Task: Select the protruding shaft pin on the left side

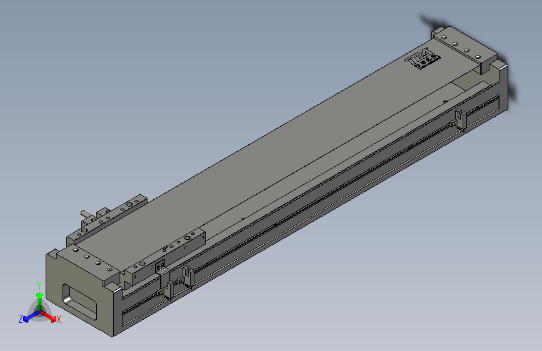Action: pyautogui.click(x=87, y=214)
